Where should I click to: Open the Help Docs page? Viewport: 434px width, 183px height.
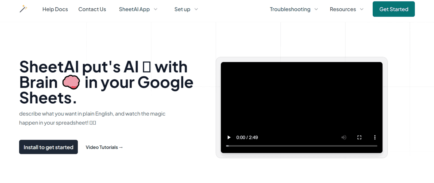point(55,9)
